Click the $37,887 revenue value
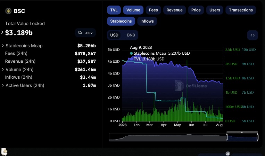The width and height of the screenshot is (265, 156). click(x=86, y=61)
